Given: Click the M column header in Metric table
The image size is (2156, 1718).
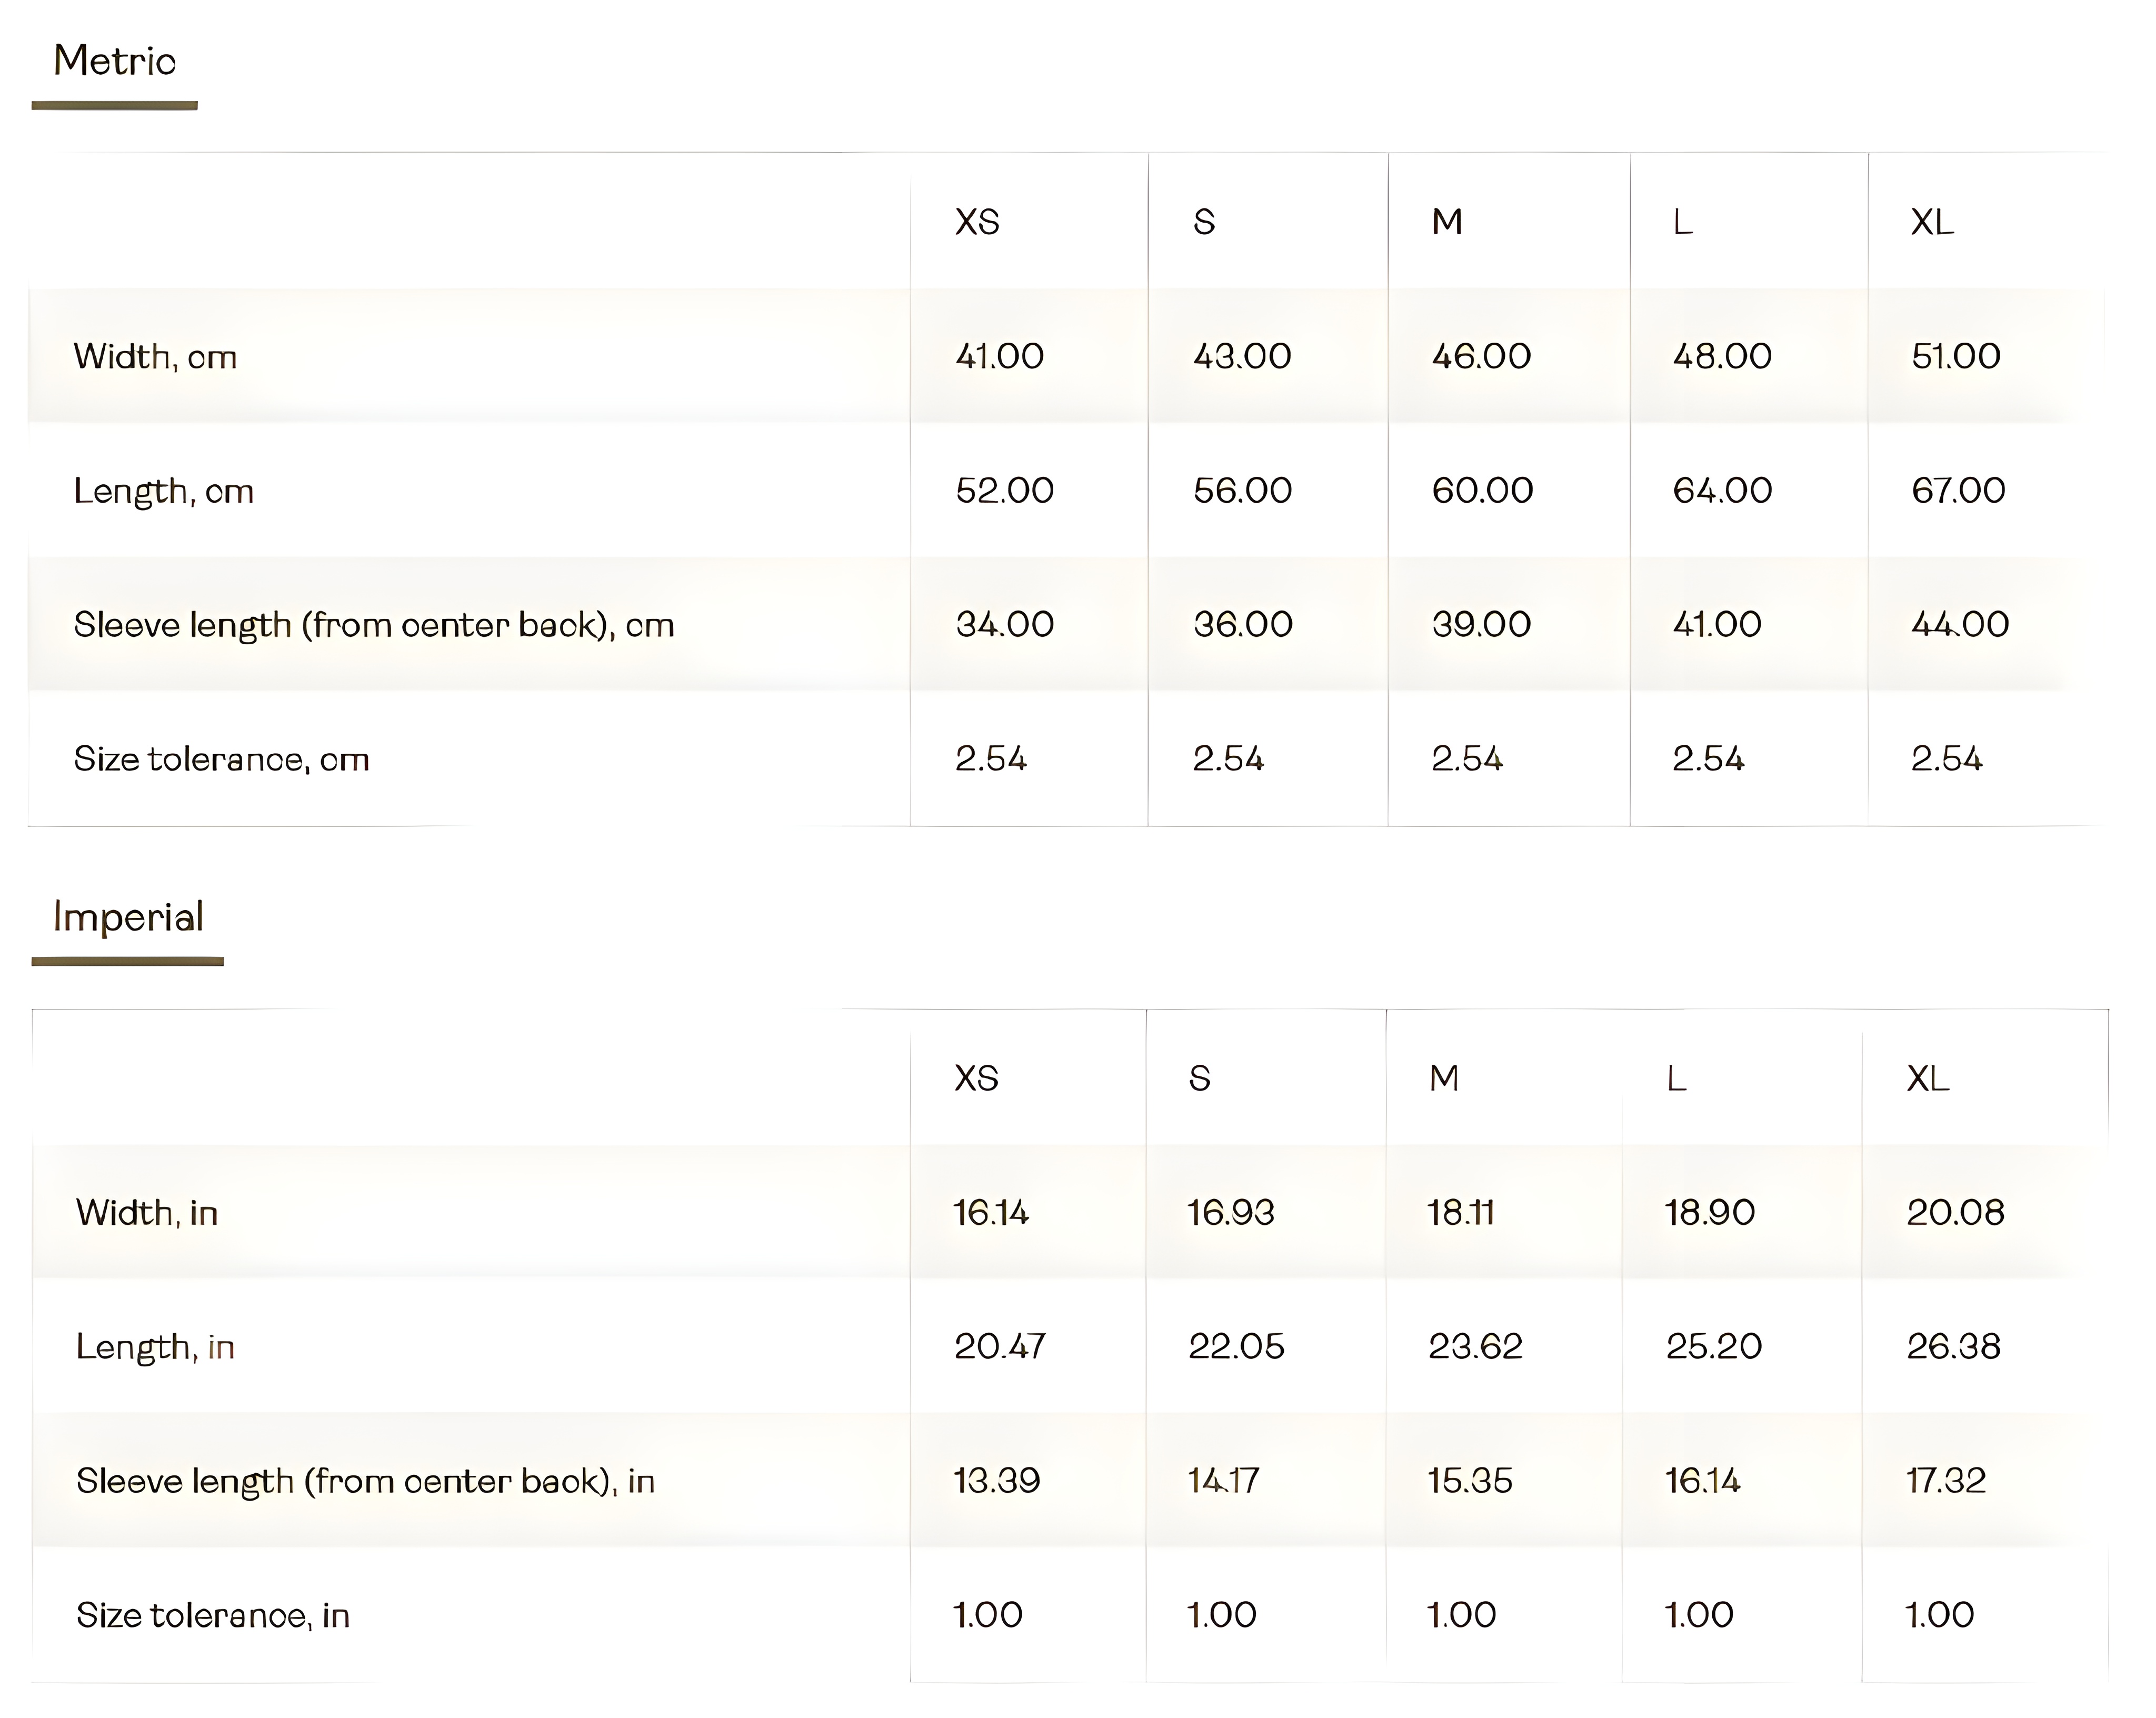Looking at the screenshot, I should click(1447, 222).
